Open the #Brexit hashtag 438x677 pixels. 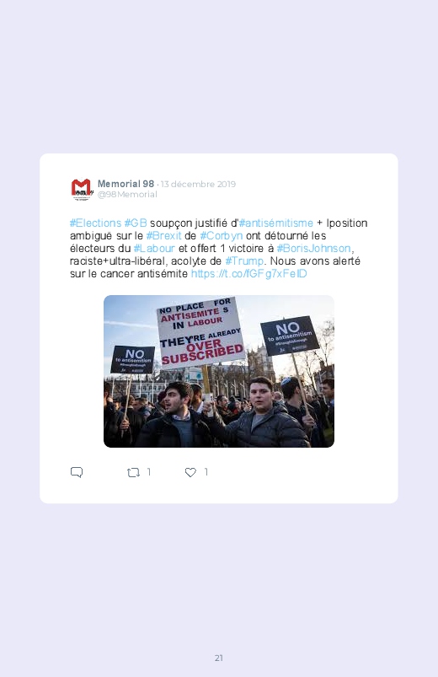[x=164, y=236]
